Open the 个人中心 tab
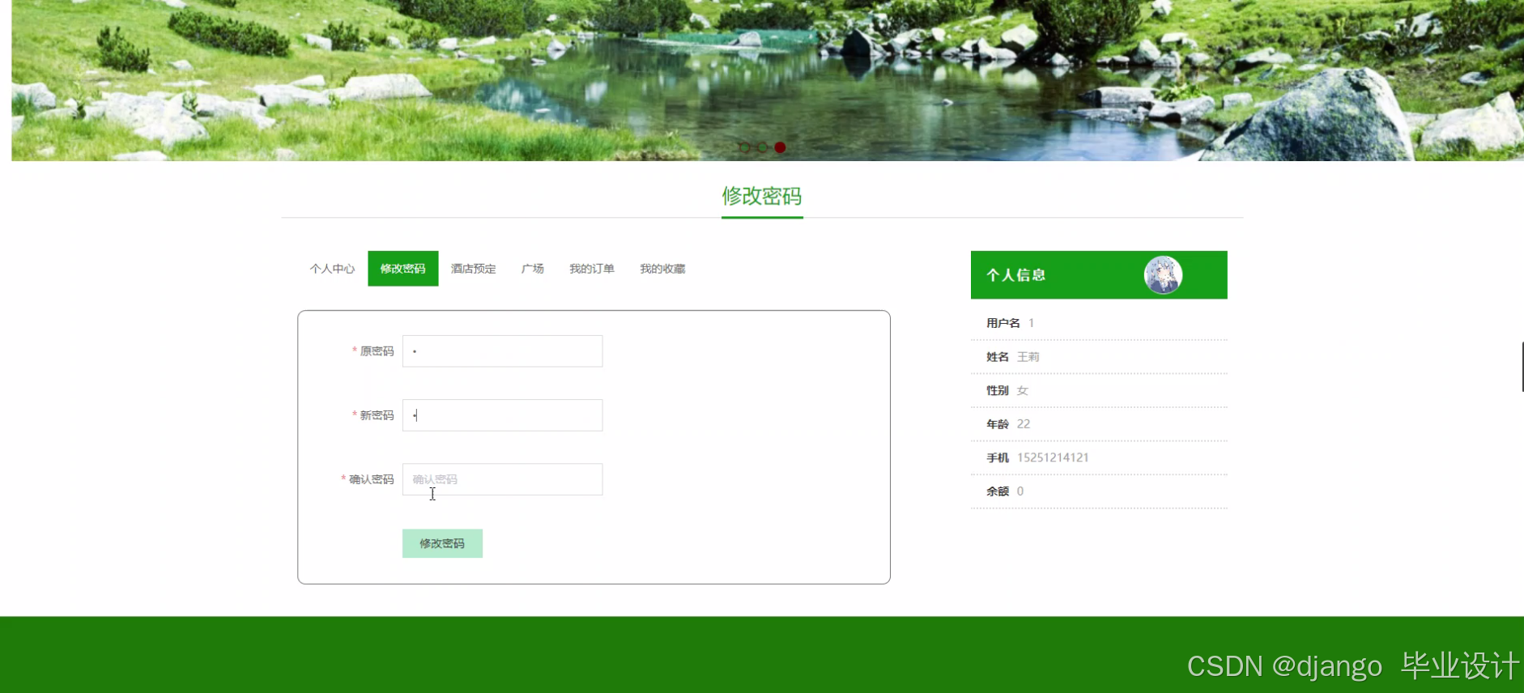Screen dimensions: 1524x693 pos(332,269)
